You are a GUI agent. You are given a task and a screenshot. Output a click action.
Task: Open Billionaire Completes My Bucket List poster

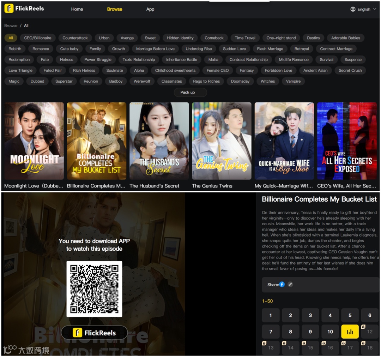(97, 141)
